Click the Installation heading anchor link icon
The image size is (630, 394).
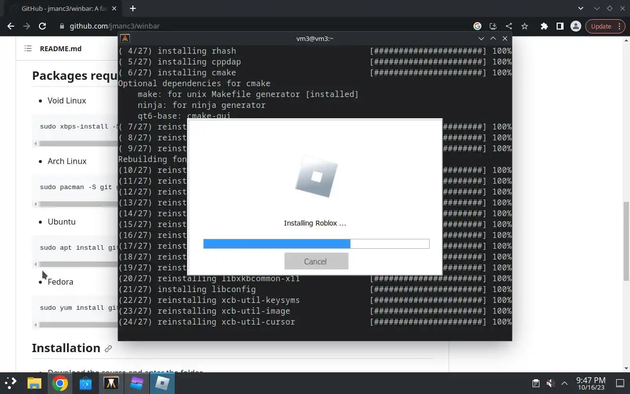click(108, 348)
